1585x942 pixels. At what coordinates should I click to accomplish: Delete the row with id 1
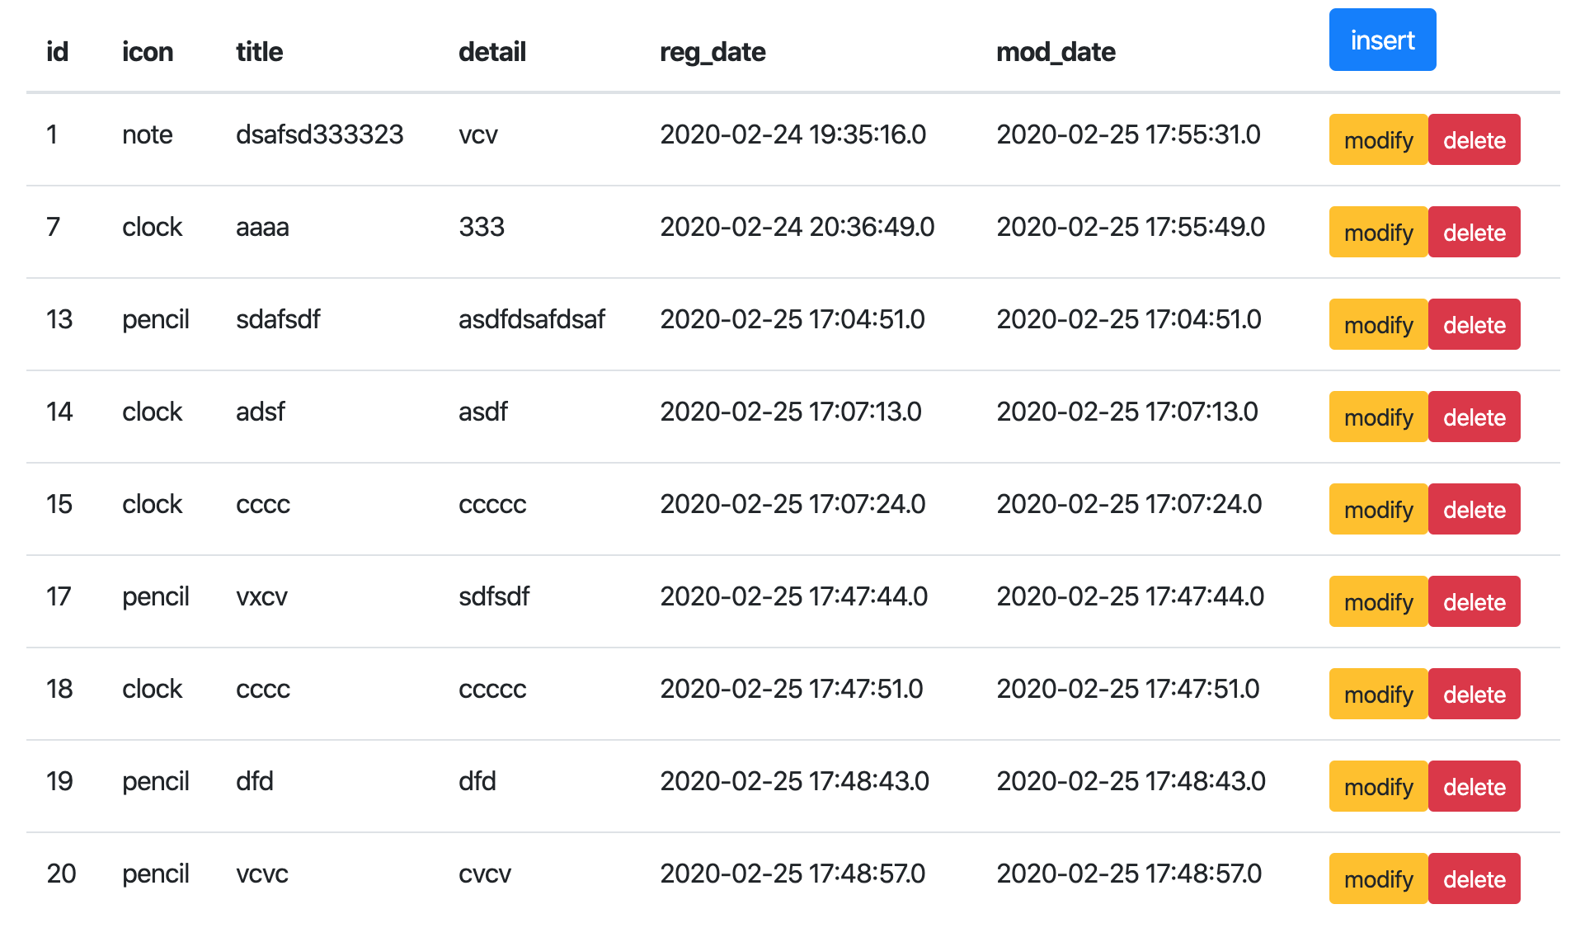[1474, 140]
